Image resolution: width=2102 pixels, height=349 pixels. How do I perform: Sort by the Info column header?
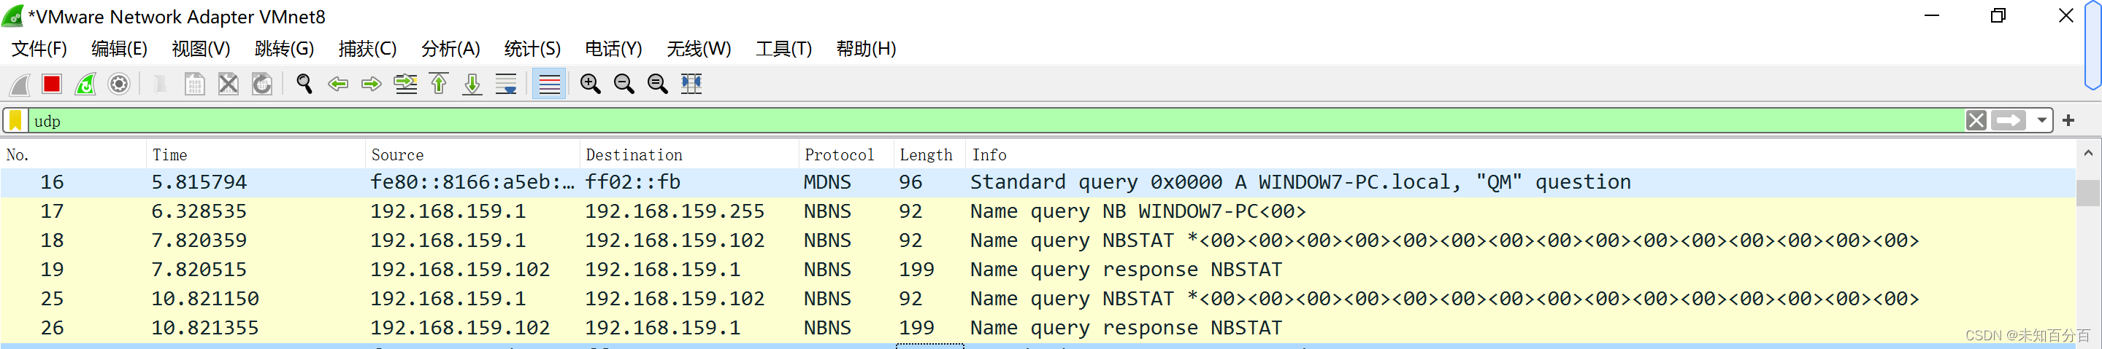[x=1520, y=154]
